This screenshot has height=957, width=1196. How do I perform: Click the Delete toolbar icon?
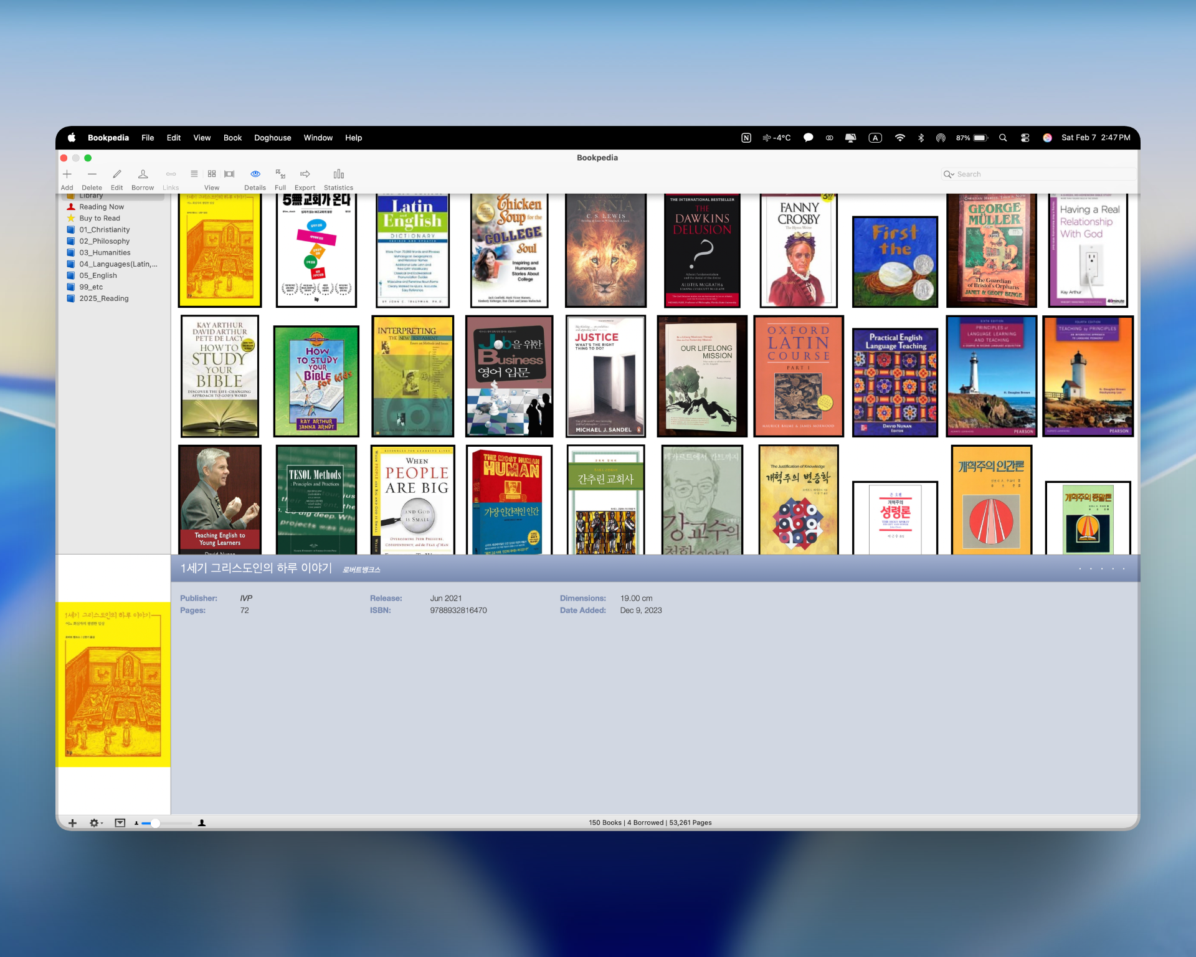pos(92,174)
